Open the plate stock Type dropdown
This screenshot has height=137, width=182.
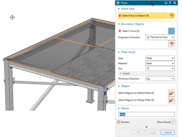pyautogui.click(x=160, y=58)
